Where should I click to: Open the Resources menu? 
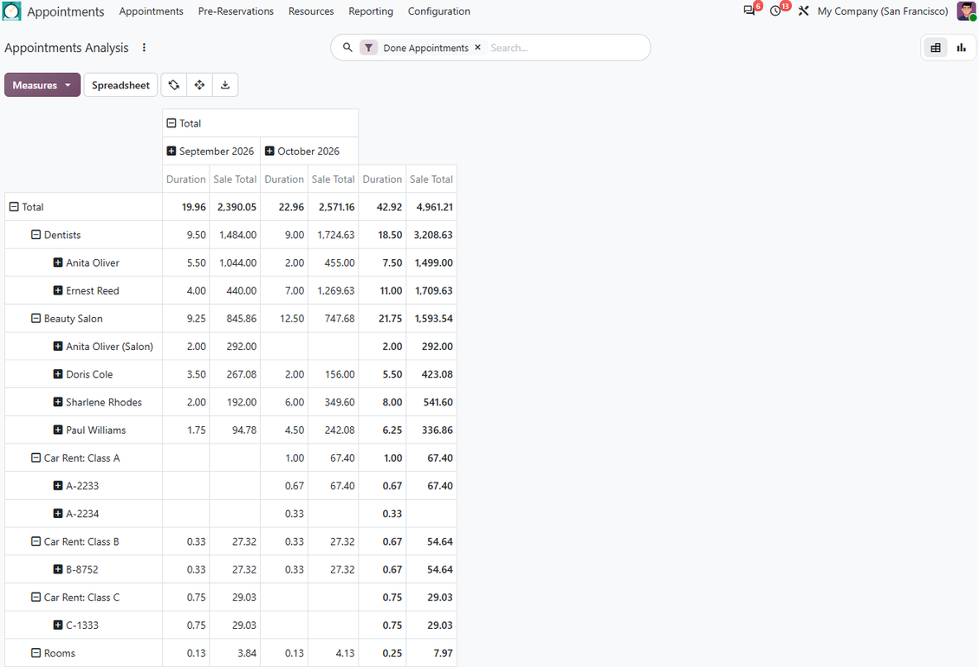coord(311,11)
